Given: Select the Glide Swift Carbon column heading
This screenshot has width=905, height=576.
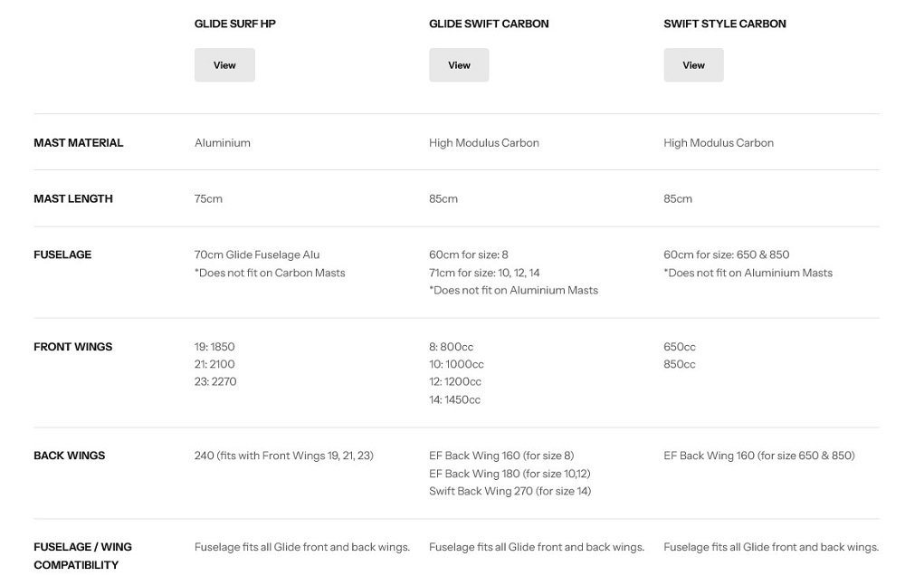Looking at the screenshot, I should (489, 24).
